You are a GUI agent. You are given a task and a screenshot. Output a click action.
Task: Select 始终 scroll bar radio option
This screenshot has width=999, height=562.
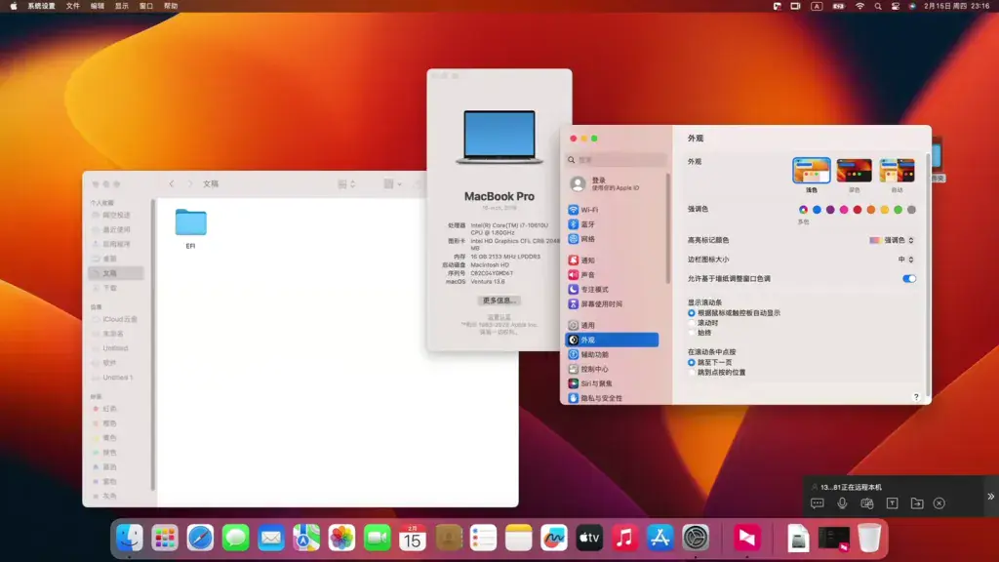(x=692, y=333)
